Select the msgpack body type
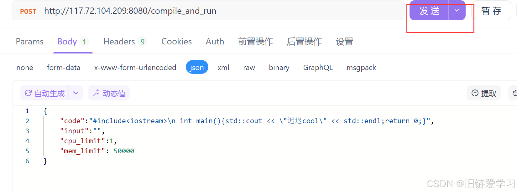Viewport: 517px width, 193px height. 361,68
